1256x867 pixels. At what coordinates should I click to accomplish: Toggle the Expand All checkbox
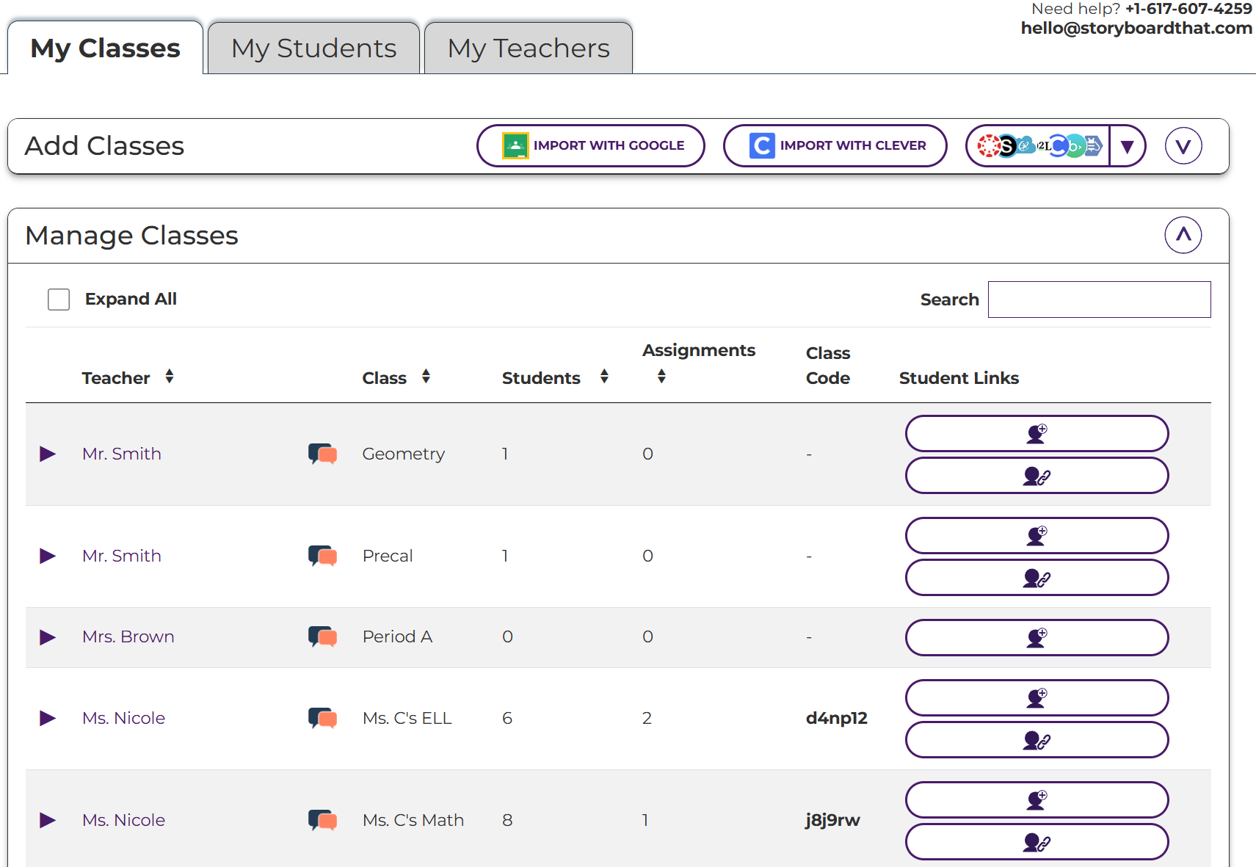pos(59,300)
